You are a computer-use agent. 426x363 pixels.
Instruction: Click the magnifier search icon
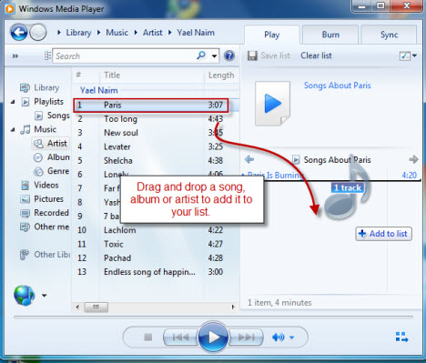click(201, 55)
